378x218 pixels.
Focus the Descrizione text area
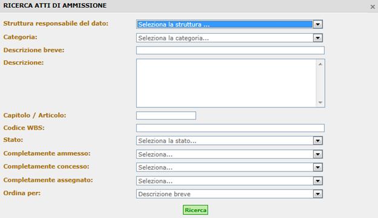(x=226, y=83)
